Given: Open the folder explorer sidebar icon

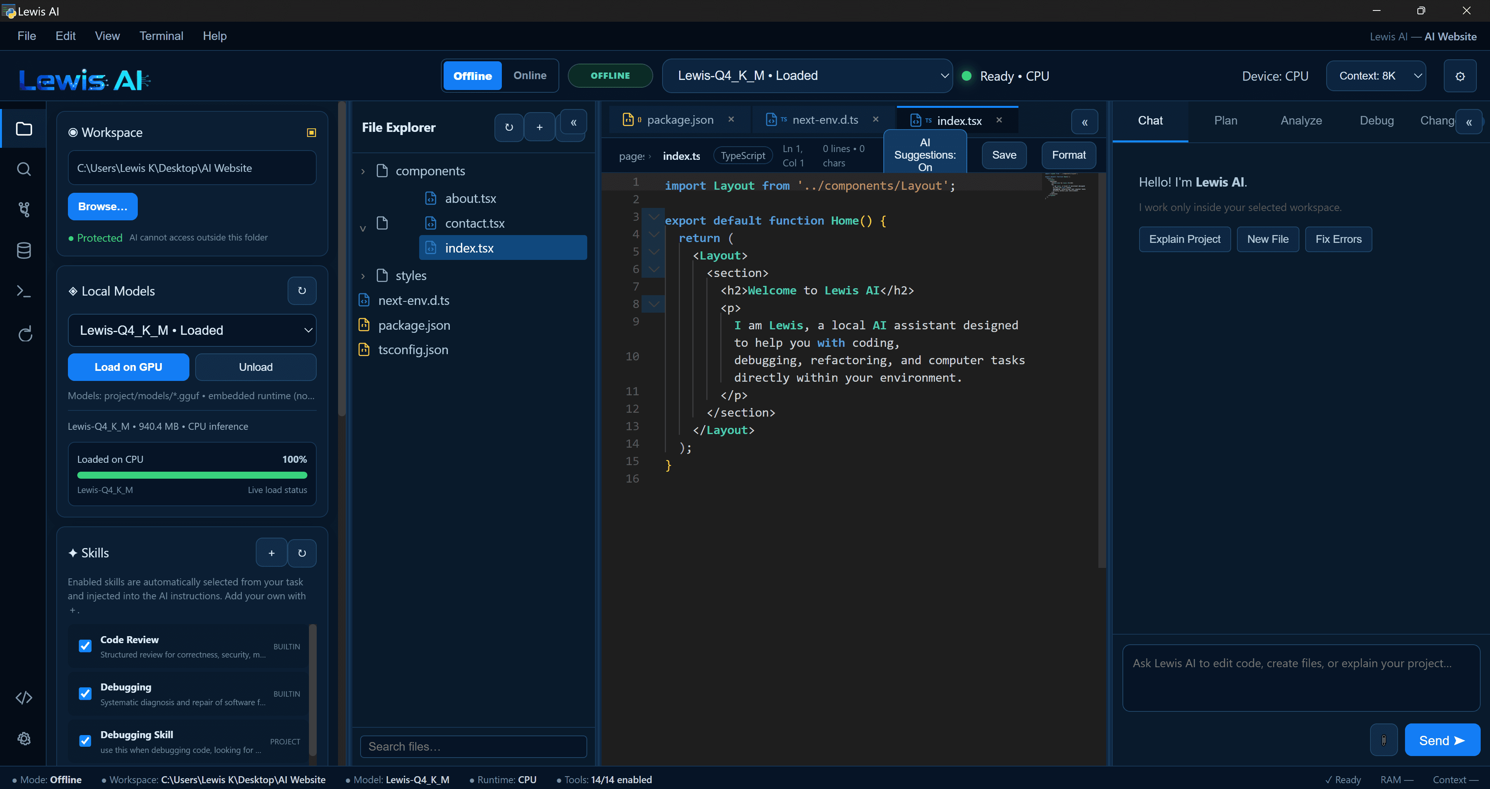Looking at the screenshot, I should click(x=24, y=128).
